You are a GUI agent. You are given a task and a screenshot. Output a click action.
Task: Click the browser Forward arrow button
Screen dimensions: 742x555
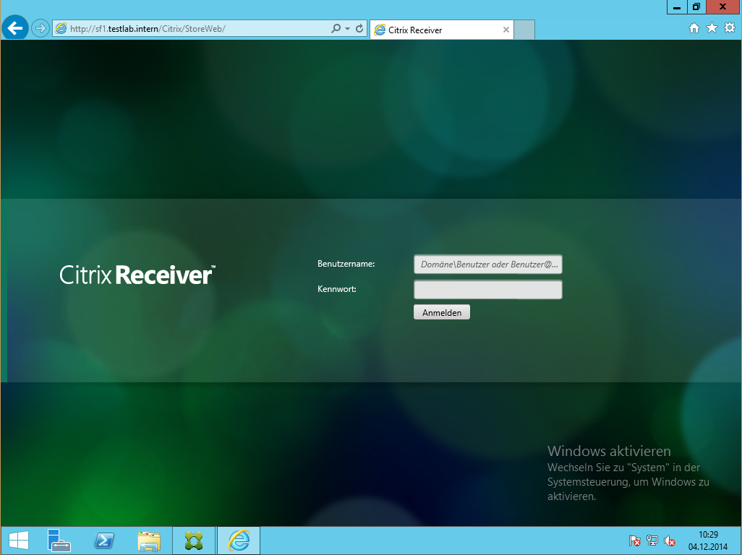pyautogui.click(x=40, y=28)
